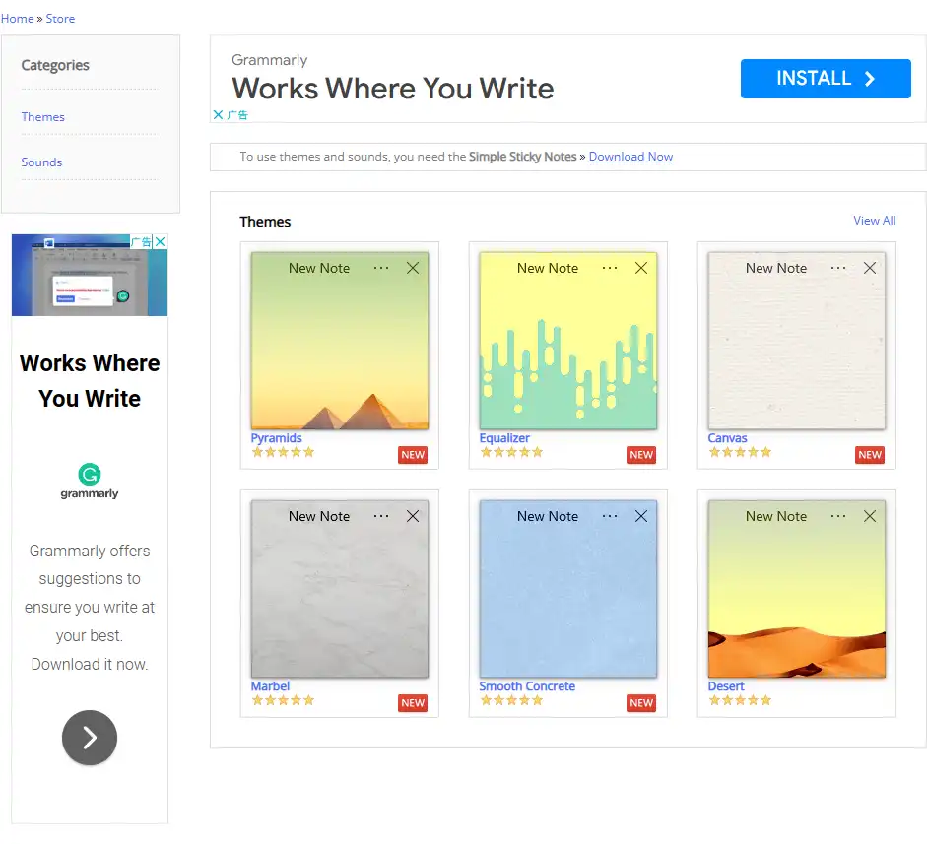Select the Equalizer theme thumbnail

(567, 341)
